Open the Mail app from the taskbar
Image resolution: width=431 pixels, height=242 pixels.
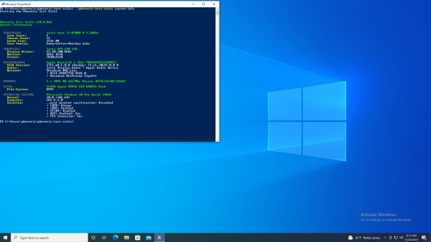[x=149, y=237]
